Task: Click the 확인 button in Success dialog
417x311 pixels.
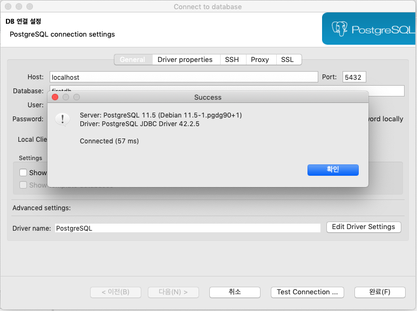Action: tap(333, 170)
